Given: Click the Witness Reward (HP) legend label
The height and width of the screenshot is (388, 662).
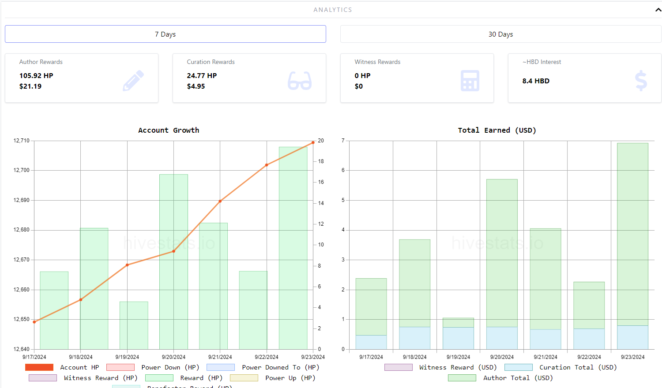Looking at the screenshot, I should tap(101, 378).
